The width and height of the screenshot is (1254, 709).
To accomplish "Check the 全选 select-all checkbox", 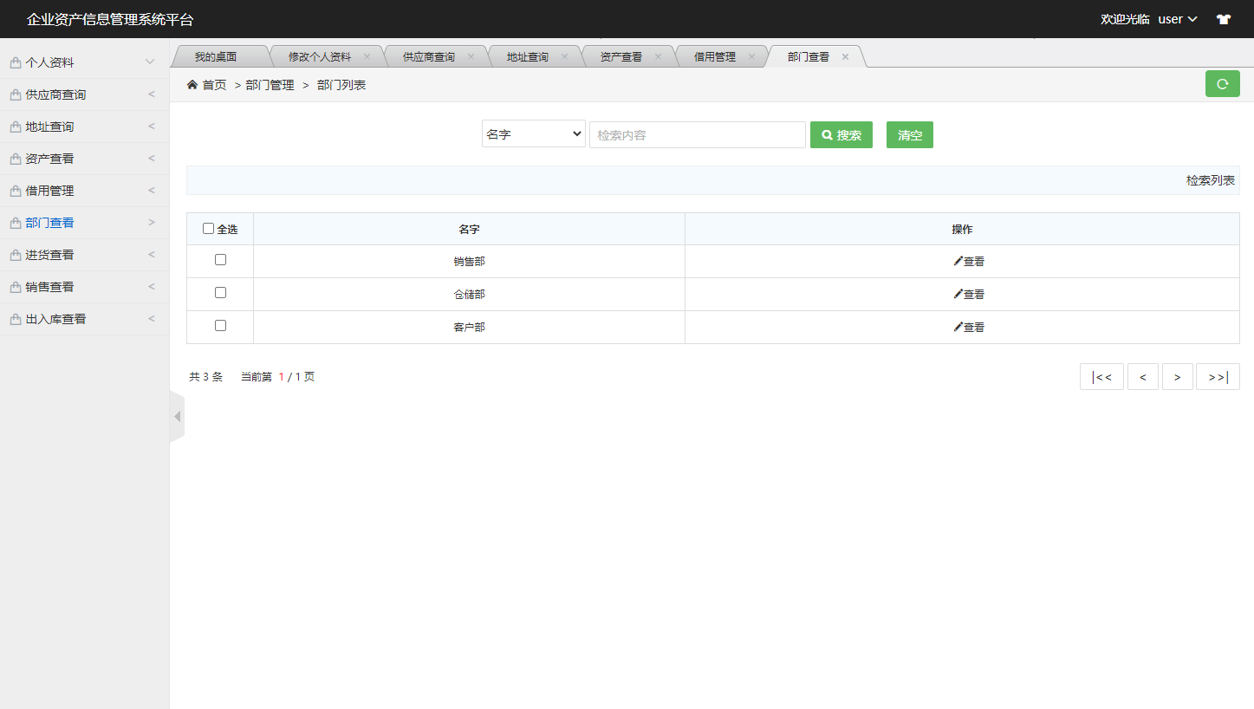I will coord(208,227).
